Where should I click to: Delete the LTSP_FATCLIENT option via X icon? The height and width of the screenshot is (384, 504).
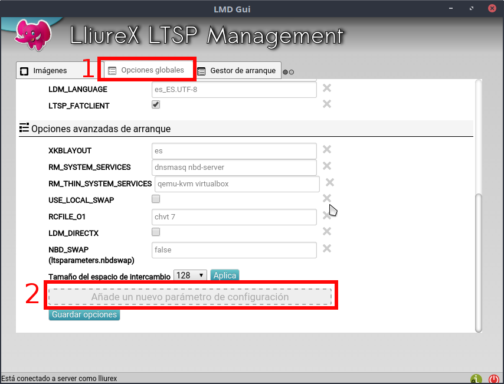pos(326,104)
